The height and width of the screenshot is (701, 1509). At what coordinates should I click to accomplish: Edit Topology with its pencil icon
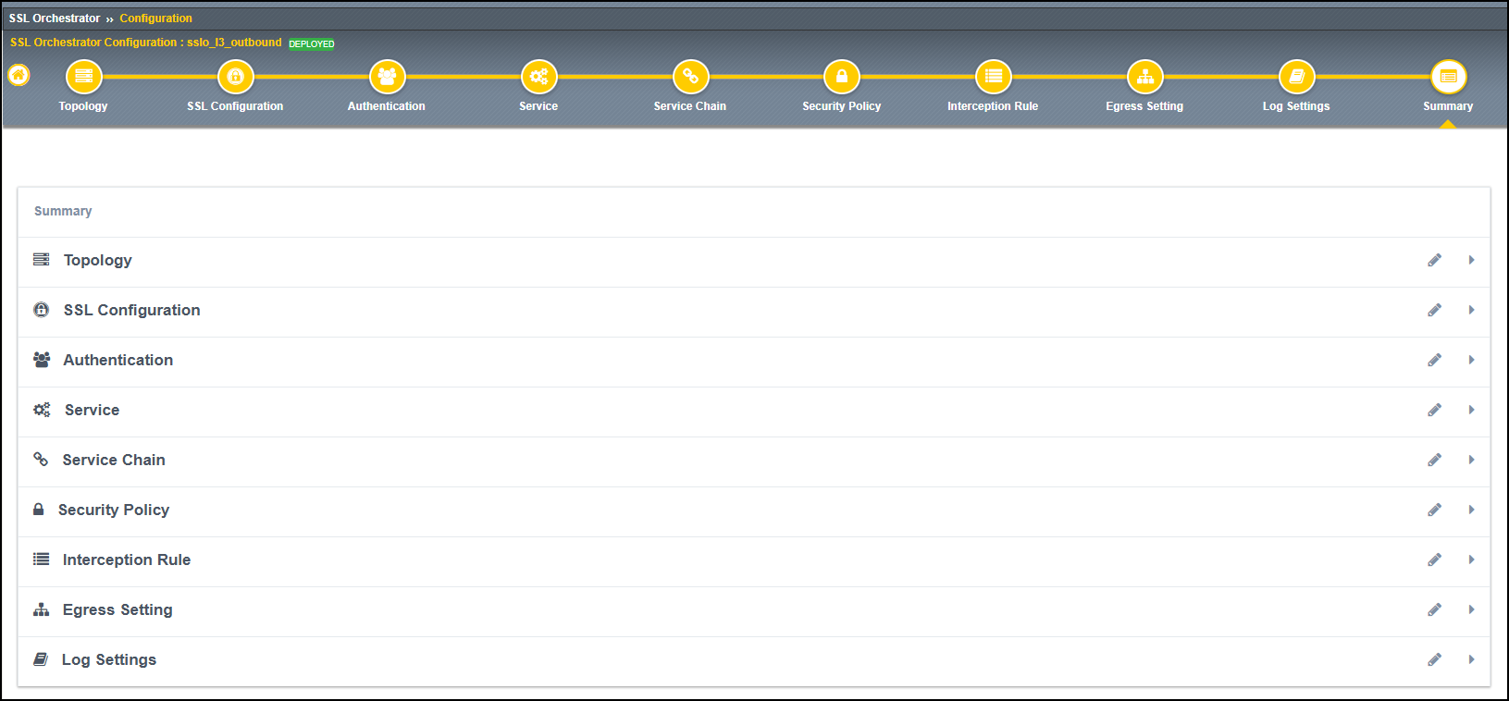tap(1434, 260)
